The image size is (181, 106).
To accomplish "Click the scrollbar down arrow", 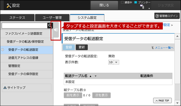I will [x=177, y=103].
